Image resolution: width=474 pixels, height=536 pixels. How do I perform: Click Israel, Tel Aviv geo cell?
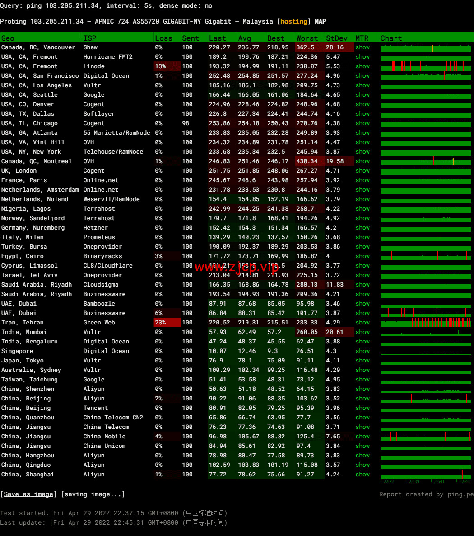[x=29, y=275]
